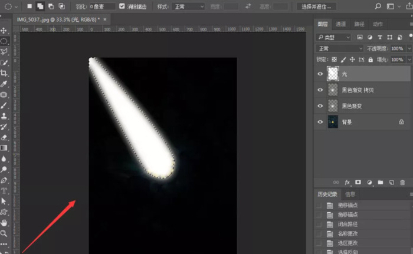Select the Move tool

point(4,30)
